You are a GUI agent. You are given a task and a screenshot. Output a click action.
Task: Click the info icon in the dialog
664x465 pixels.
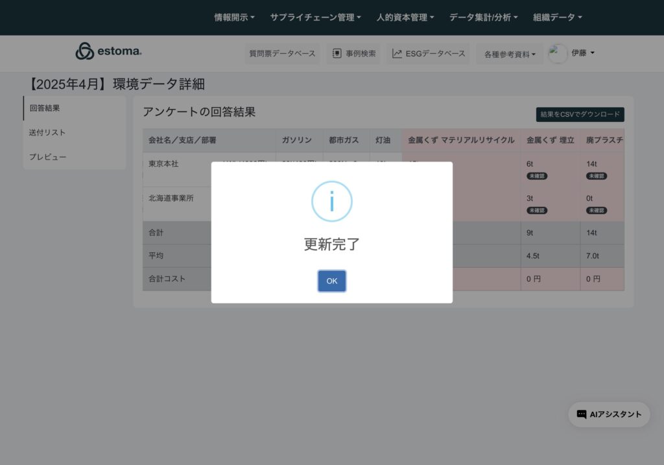click(x=331, y=202)
